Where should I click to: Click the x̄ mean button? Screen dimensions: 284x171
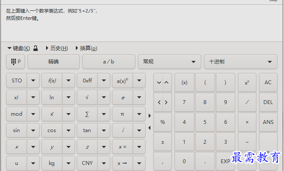pyautogui.click(x=52, y=114)
